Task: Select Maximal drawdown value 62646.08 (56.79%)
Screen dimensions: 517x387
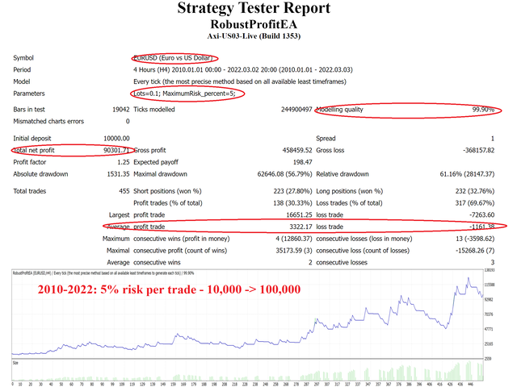Action: pos(284,174)
